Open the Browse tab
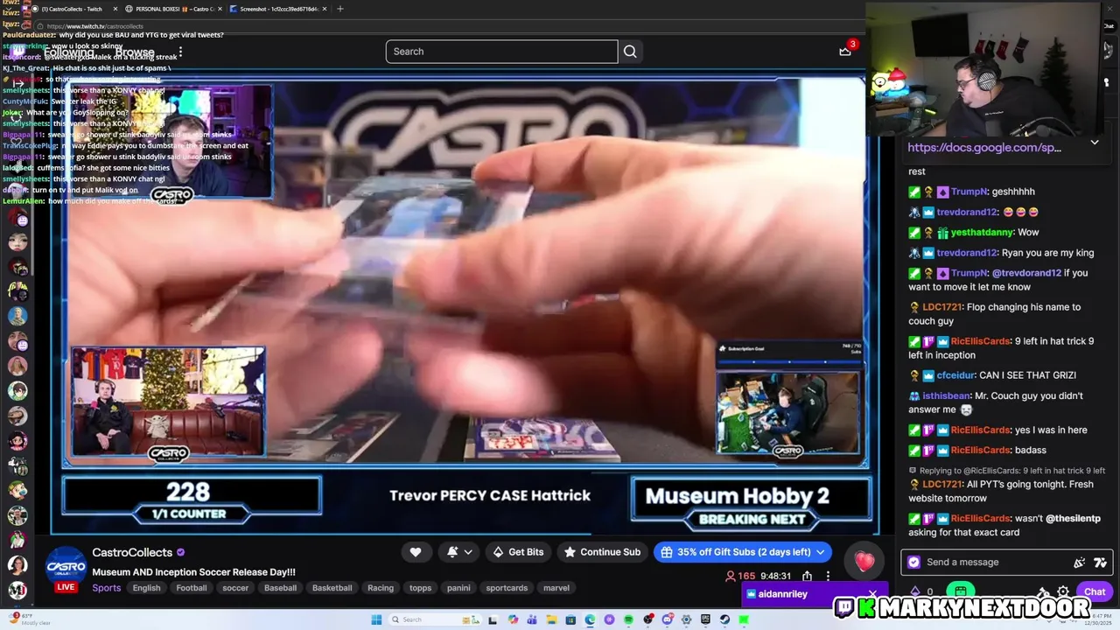The height and width of the screenshot is (630, 1120). pyautogui.click(x=135, y=52)
